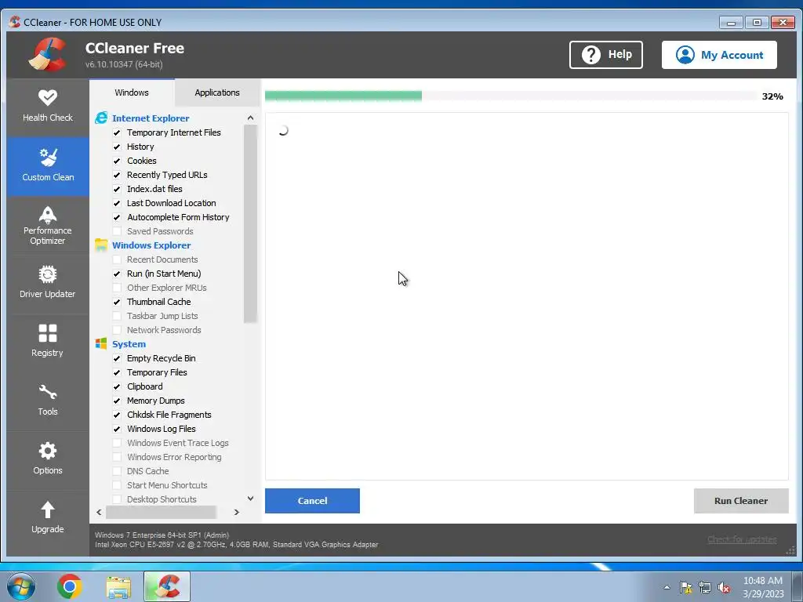Screen dimensions: 803x602
Task: Click the Memory Dumps label
Action: click(x=156, y=401)
